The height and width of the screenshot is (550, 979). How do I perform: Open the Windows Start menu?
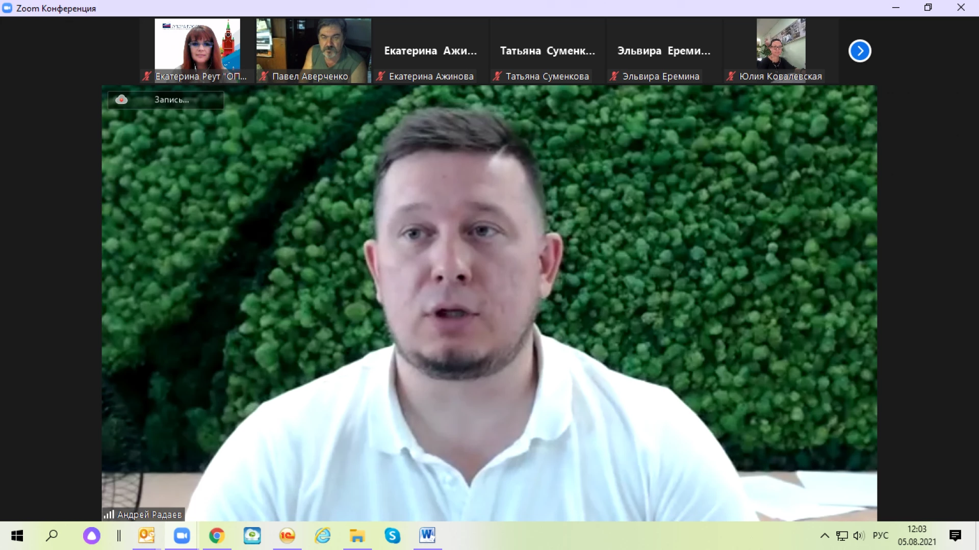17,536
